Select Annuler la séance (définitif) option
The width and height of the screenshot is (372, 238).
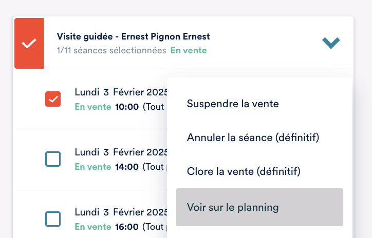pos(253,137)
